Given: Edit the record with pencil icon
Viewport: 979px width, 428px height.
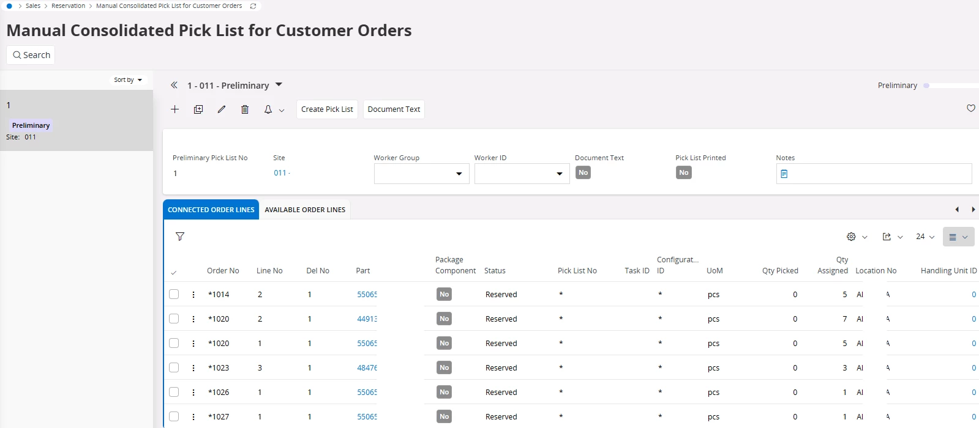Looking at the screenshot, I should (222, 109).
